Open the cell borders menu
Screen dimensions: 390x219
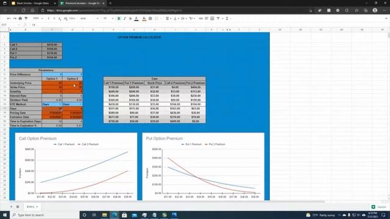[x=151, y=19]
